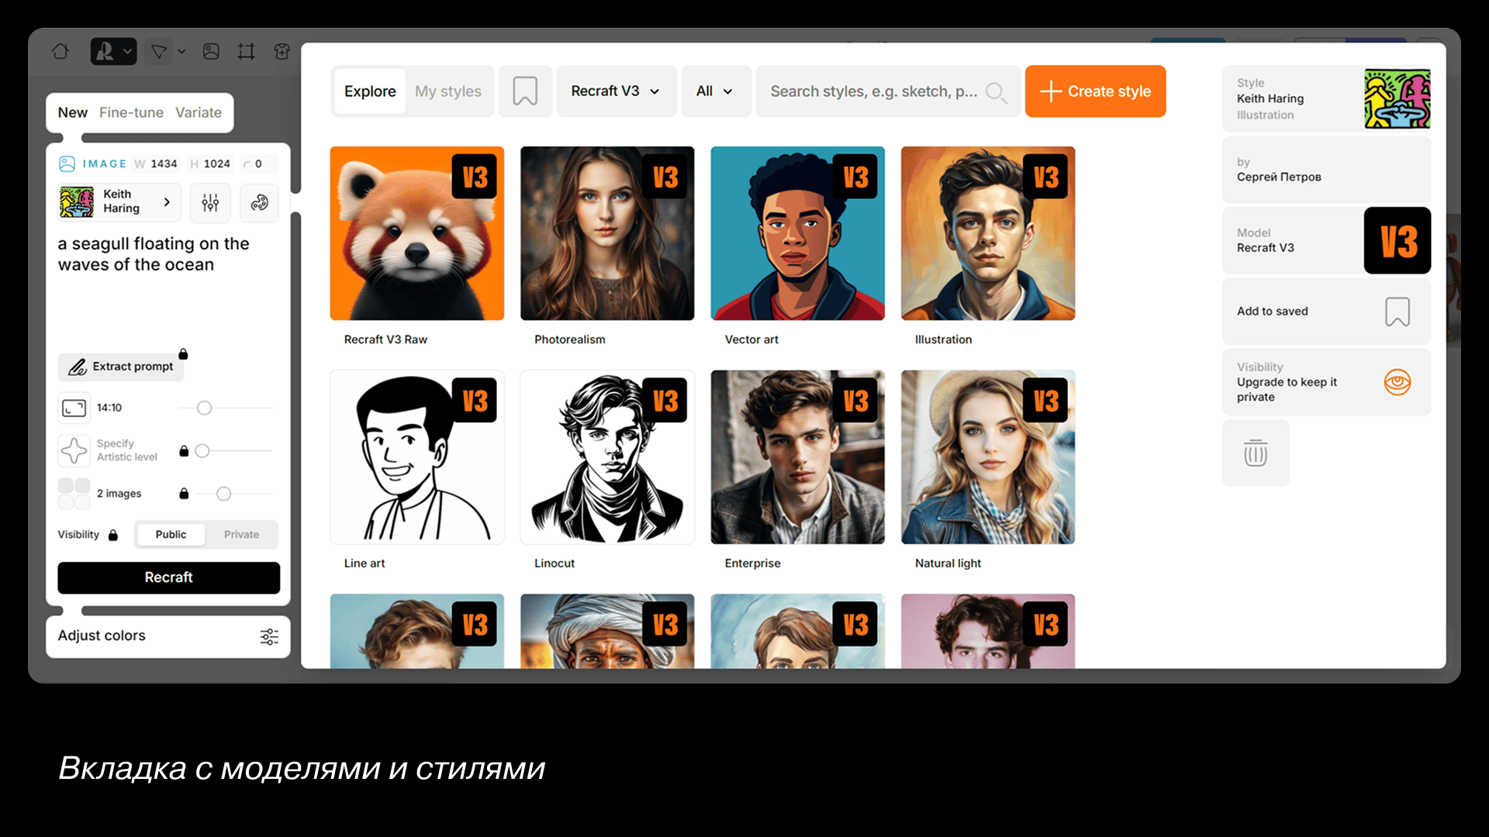Screen dimensions: 1489x837
Task: Click the Create style button
Action: (1095, 91)
